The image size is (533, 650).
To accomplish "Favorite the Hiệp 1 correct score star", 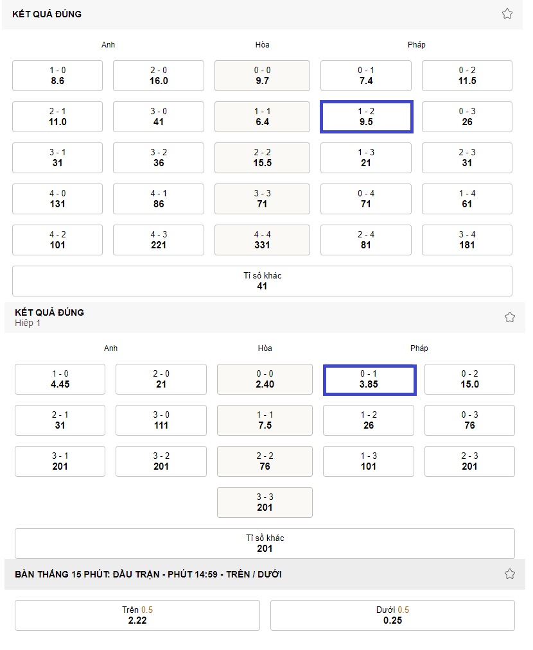I will [509, 317].
